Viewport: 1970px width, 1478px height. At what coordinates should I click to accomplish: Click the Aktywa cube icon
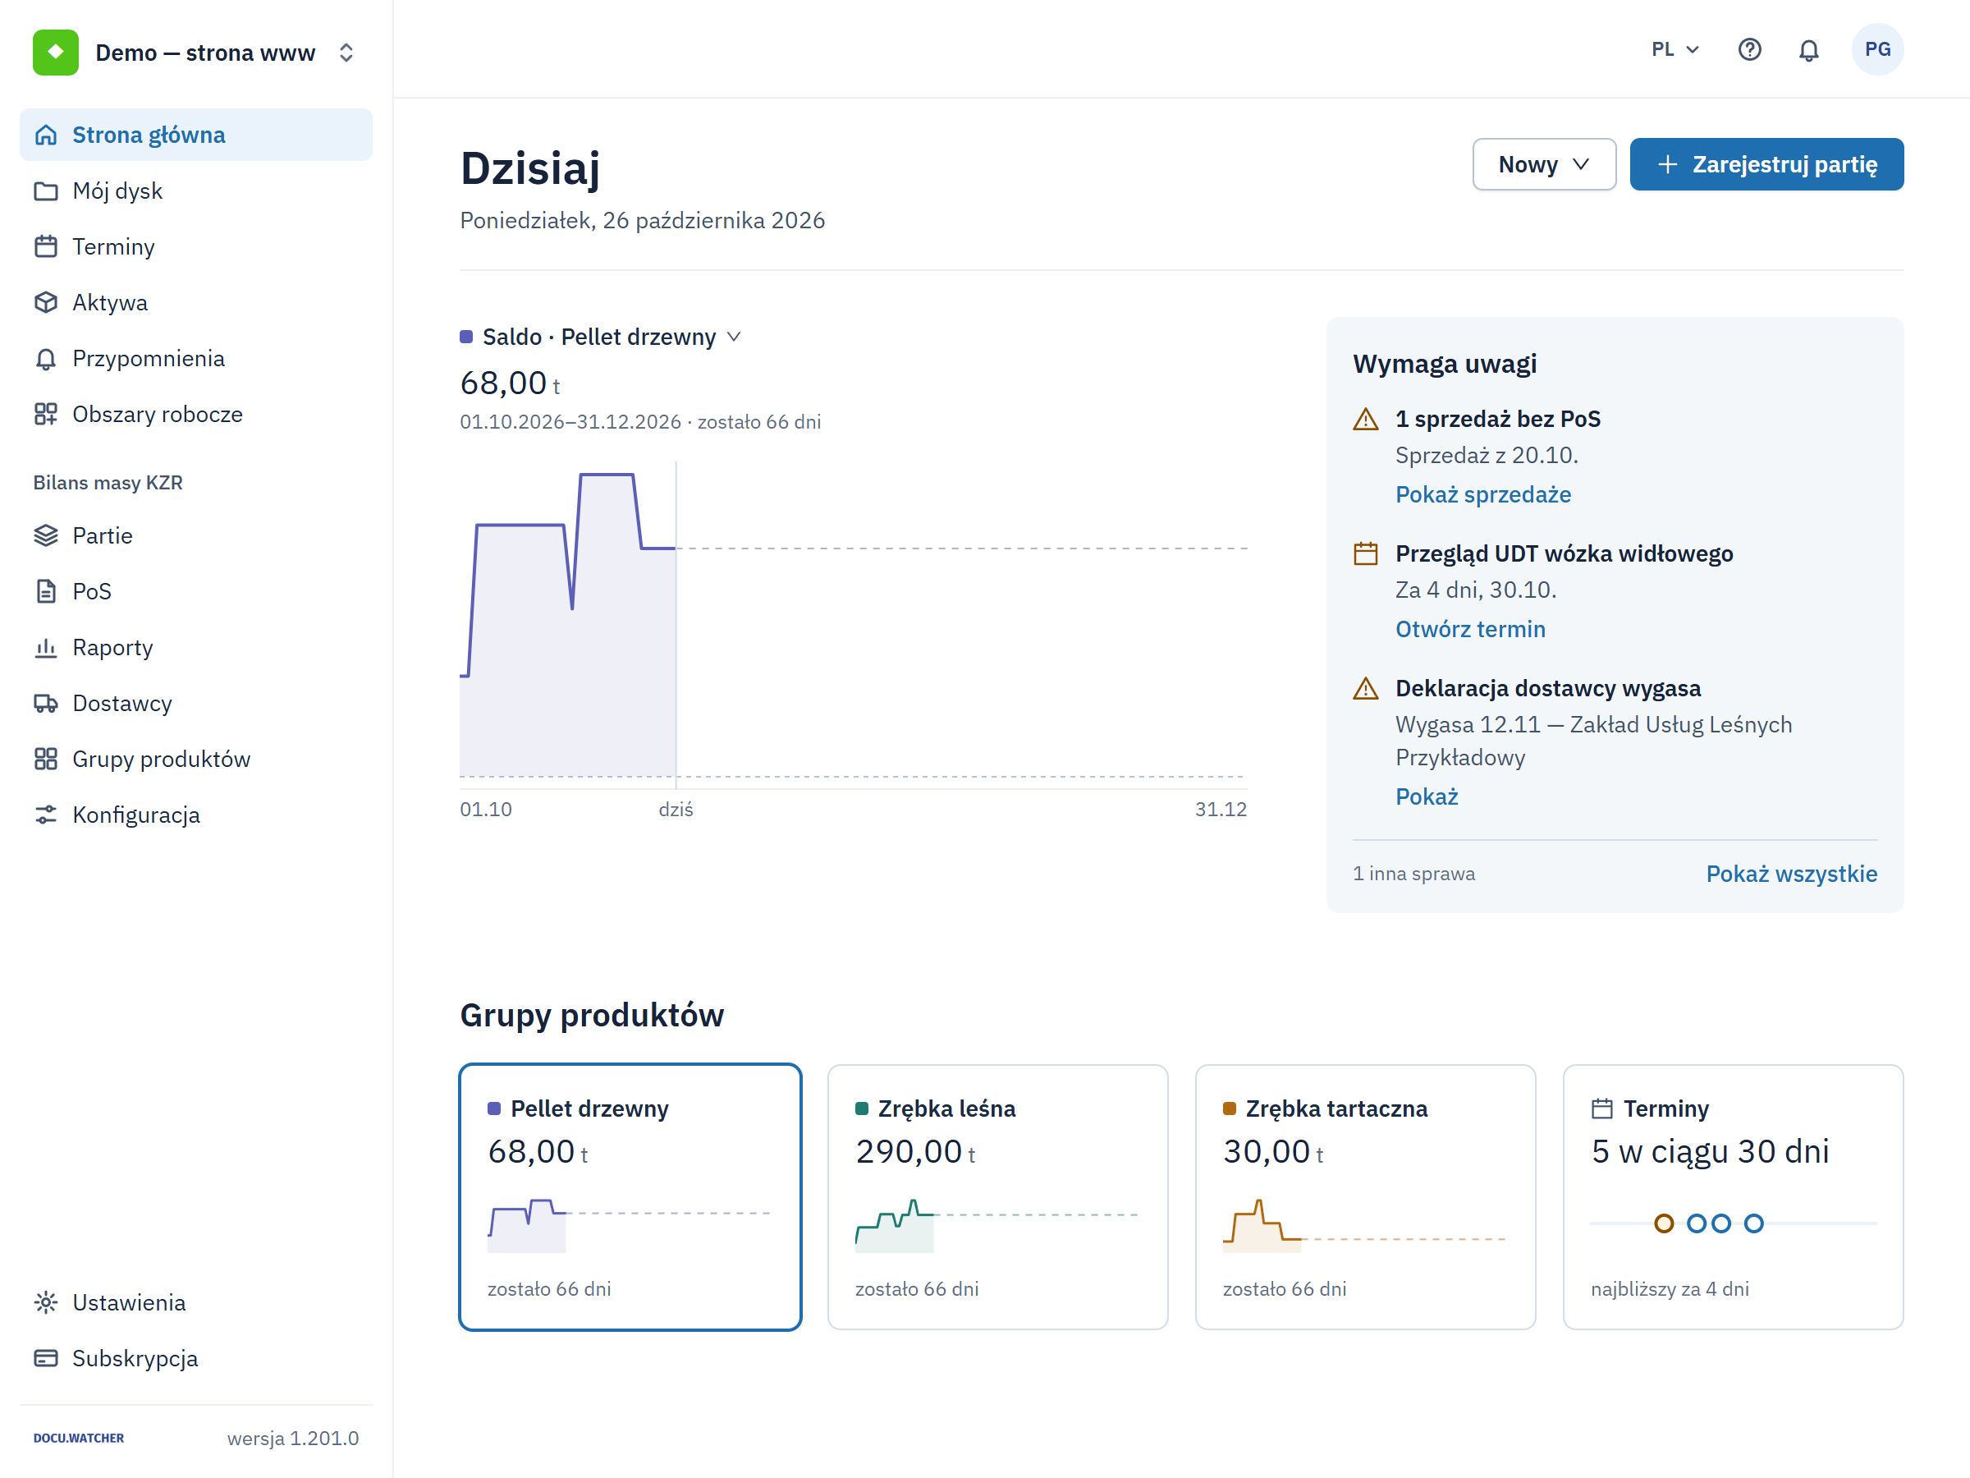pyautogui.click(x=45, y=303)
